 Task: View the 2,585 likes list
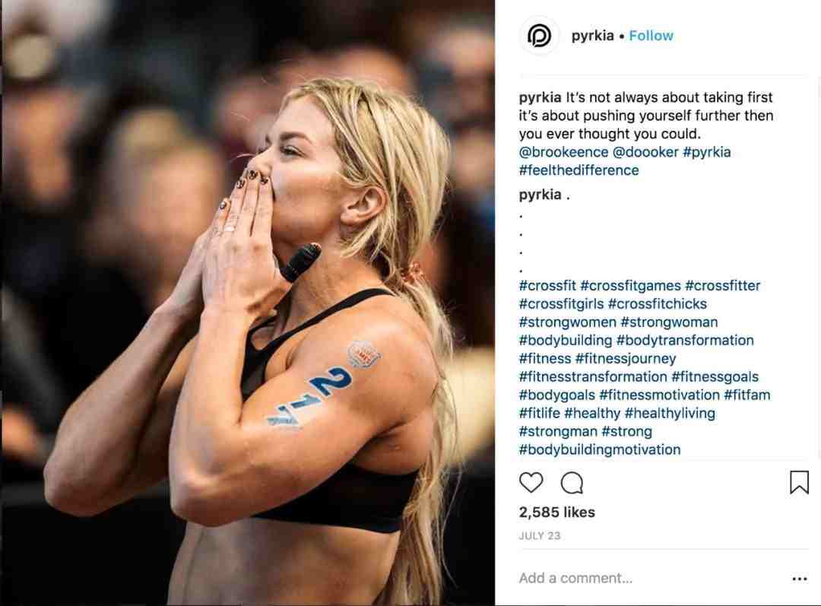(x=557, y=512)
